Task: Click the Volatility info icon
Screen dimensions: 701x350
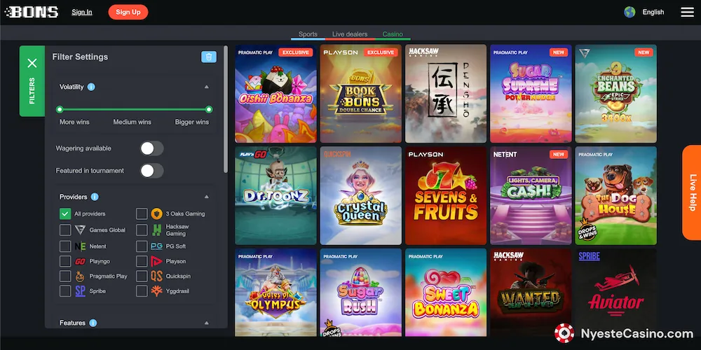Action: coord(91,87)
